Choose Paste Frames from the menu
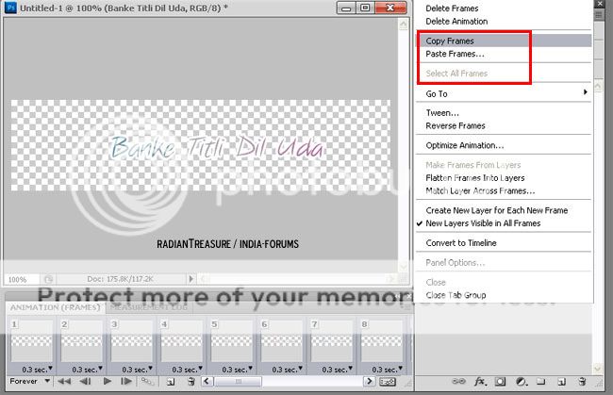Viewport: 613px width, 395px height. [454, 55]
